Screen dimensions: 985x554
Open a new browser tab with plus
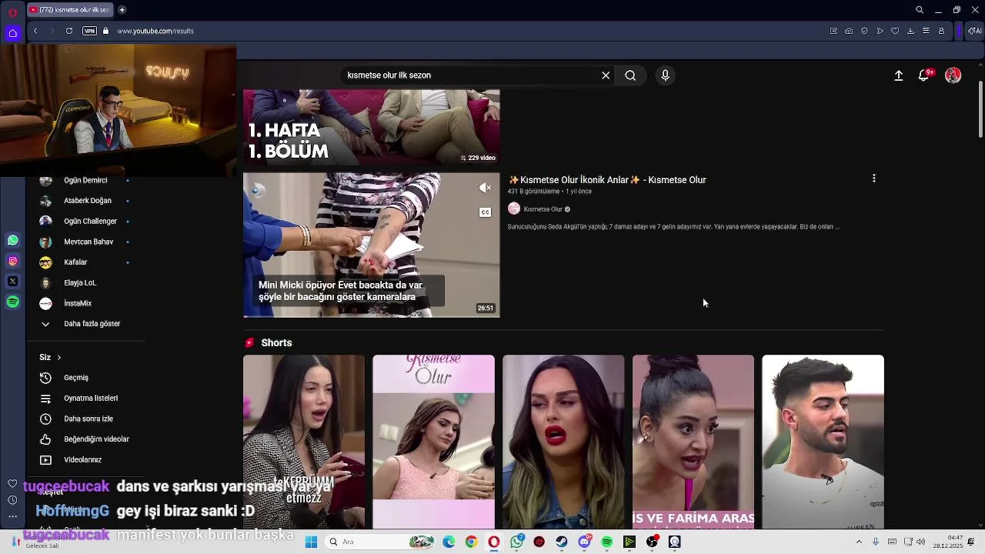(x=122, y=10)
